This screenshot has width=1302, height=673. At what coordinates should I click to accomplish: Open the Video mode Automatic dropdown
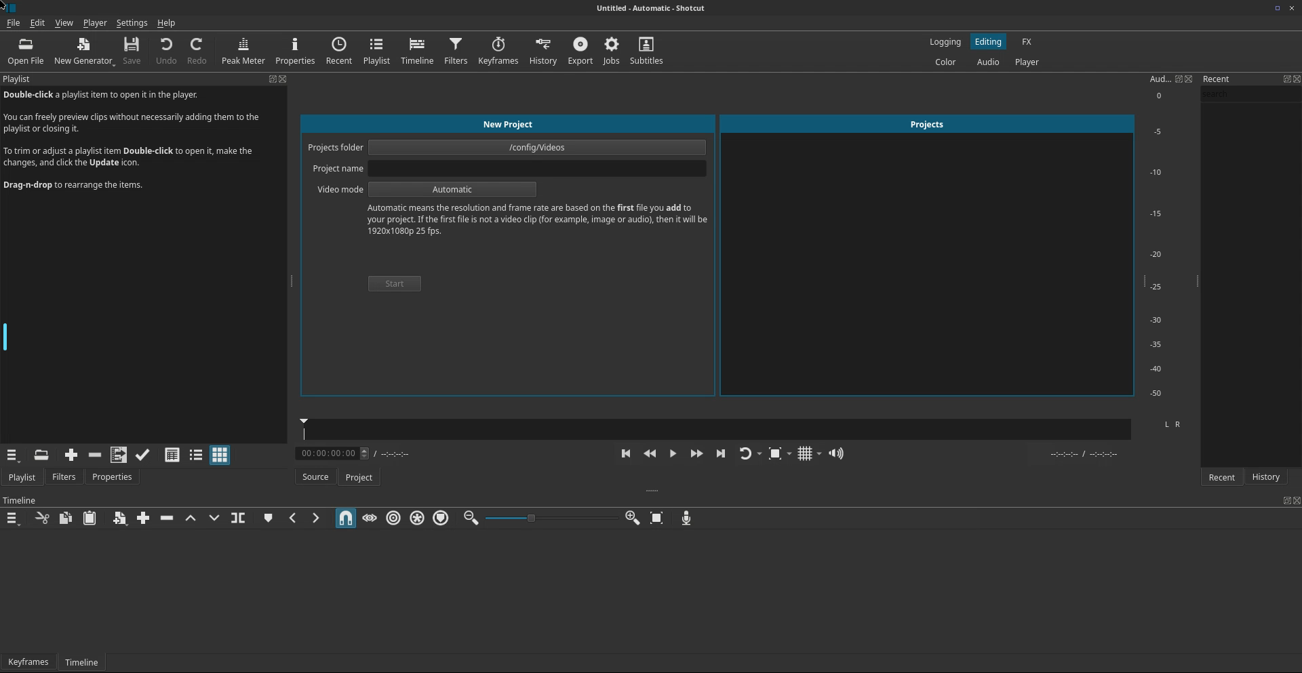[452, 190]
